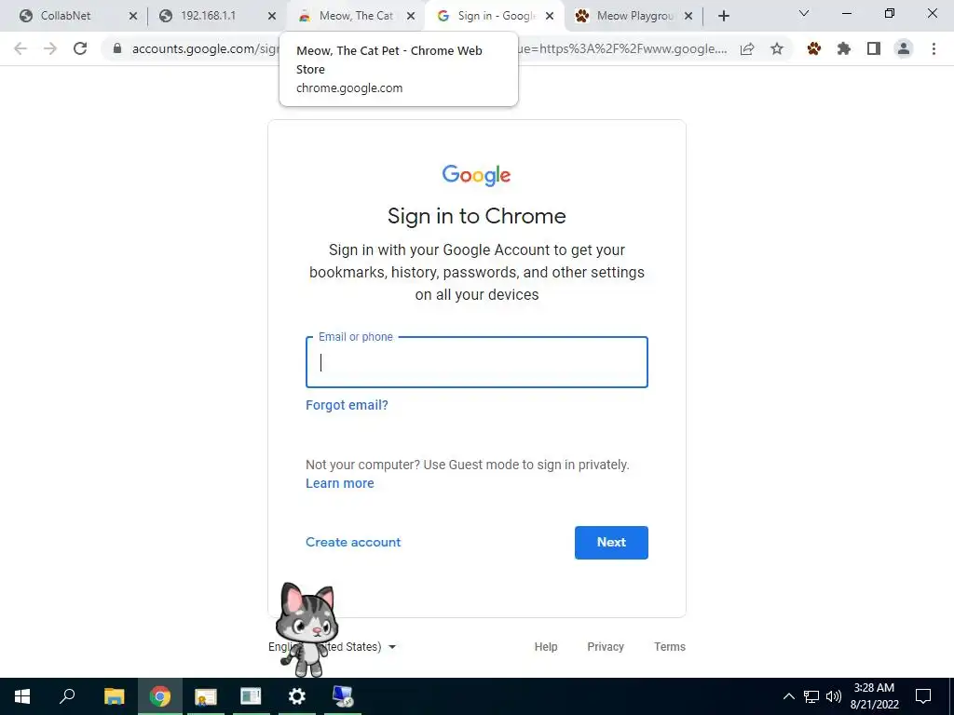Open the File Explorer taskbar icon
This screenshot has width=954, height=715.
point(114,696)
